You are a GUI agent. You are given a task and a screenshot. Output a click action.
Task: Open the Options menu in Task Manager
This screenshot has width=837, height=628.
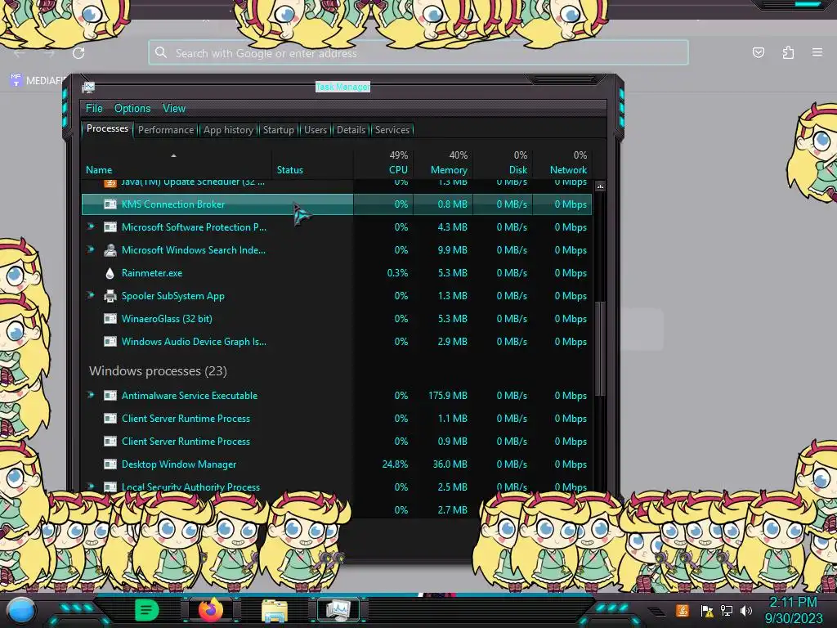132,109
